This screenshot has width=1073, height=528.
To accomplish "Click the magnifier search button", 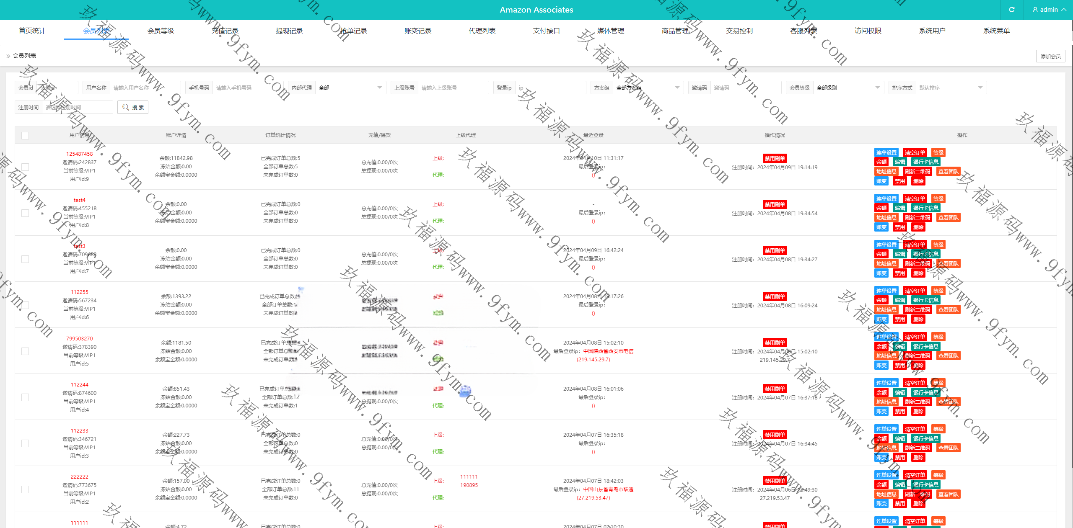I will click(133, 108).
